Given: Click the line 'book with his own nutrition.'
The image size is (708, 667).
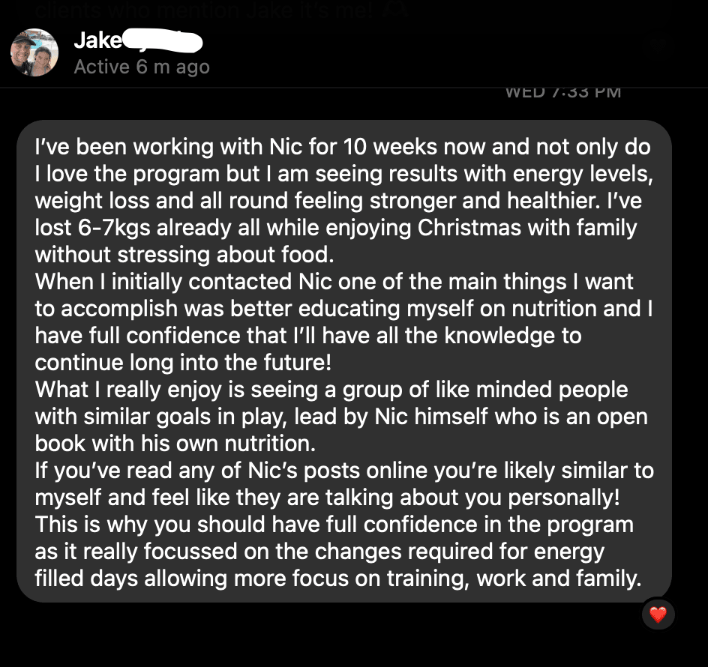Looking at the screenshot, I should tap(175, 443).
